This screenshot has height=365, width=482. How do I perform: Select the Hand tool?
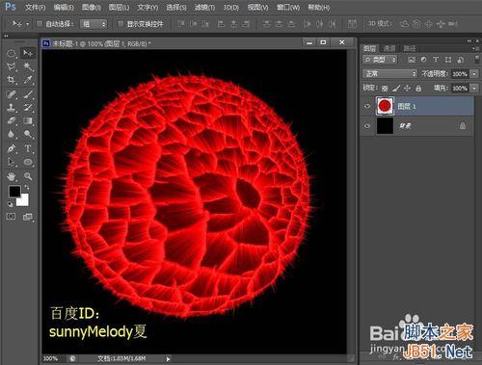pyautogui.click(x=12, y=176)
